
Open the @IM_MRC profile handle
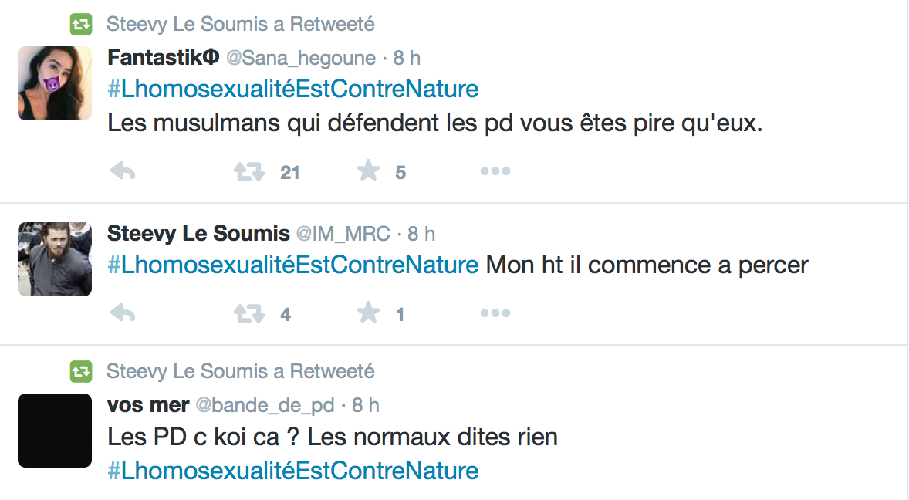pos(343,234)
